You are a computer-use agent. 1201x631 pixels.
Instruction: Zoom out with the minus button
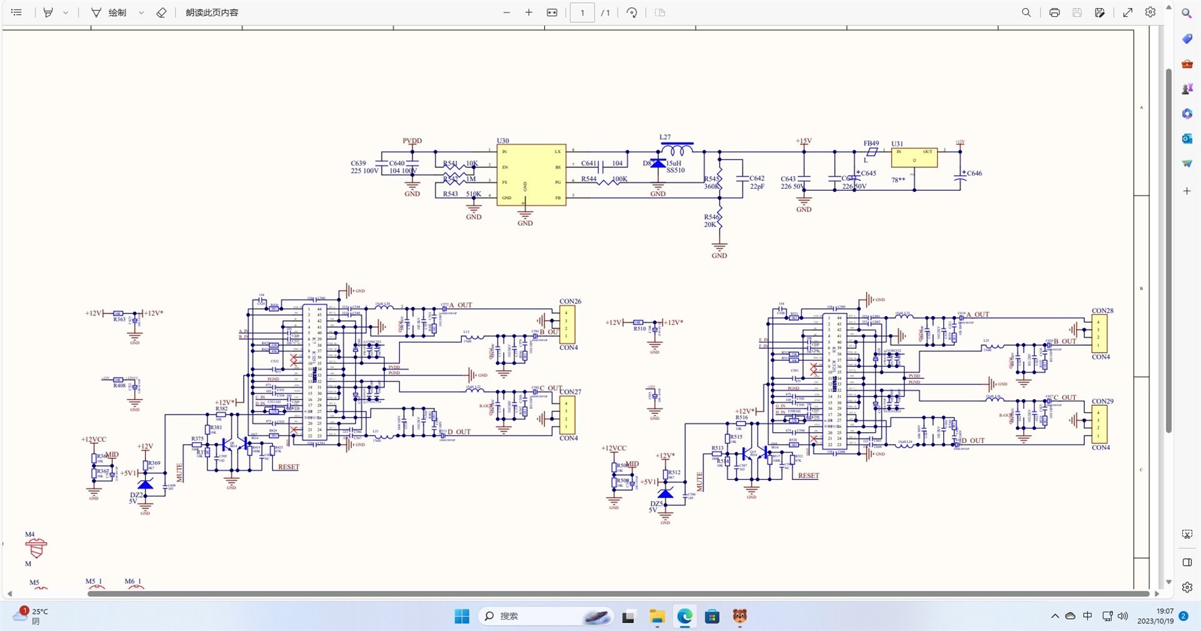pyautogui.click(x=506, y=13)
